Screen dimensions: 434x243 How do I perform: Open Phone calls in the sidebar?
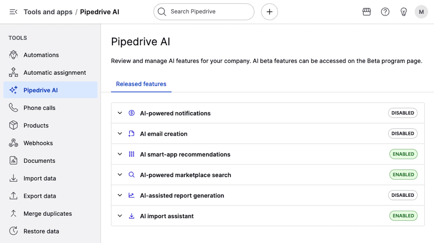pyautogui.click(x=40, y=108)
